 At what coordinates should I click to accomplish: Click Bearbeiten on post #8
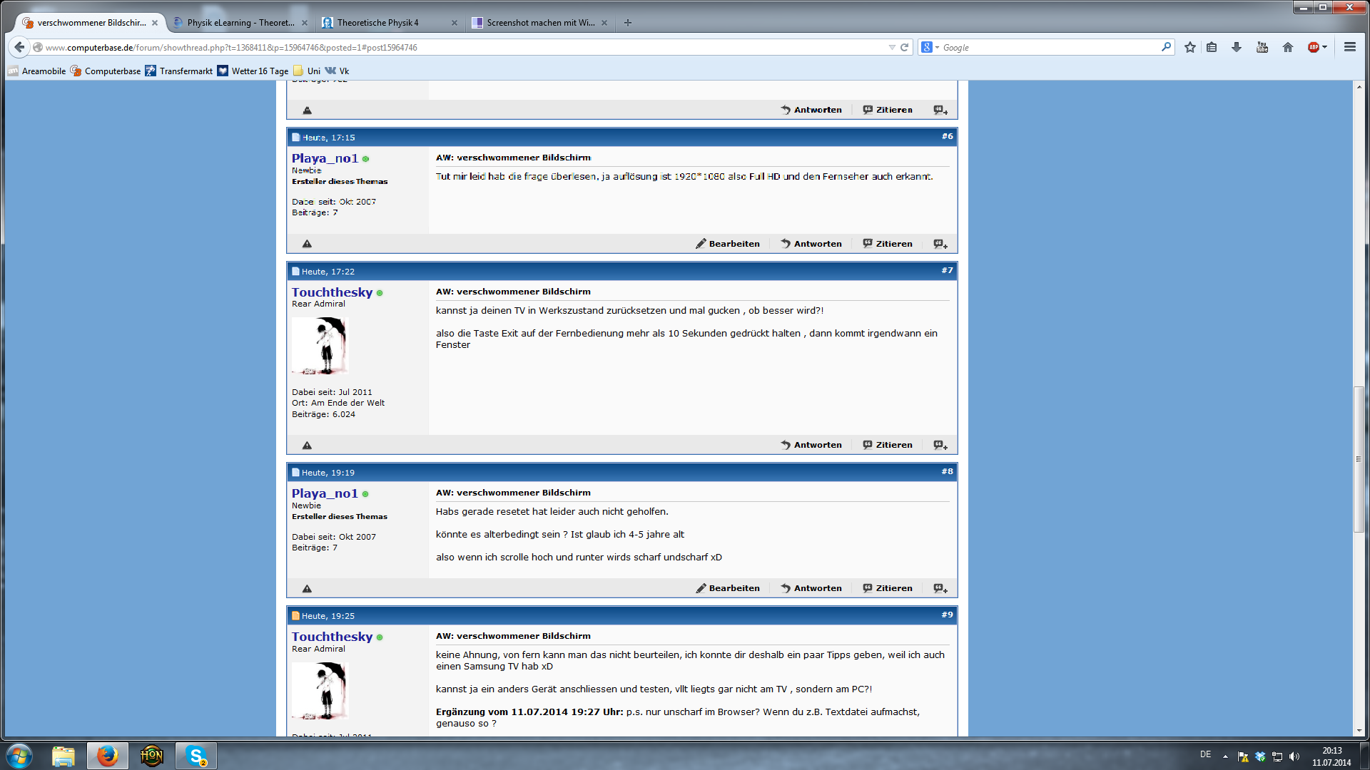tap(728, 588)
